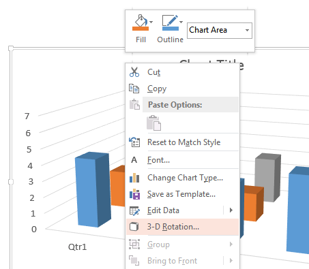Click the axis value 4
The height and width of the screenshot is (269, 309).
click(x=30, y=166)
